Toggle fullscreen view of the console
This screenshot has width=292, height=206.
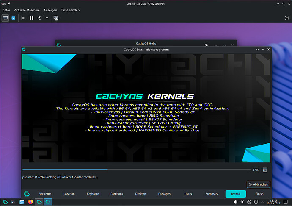pos(287,18)
